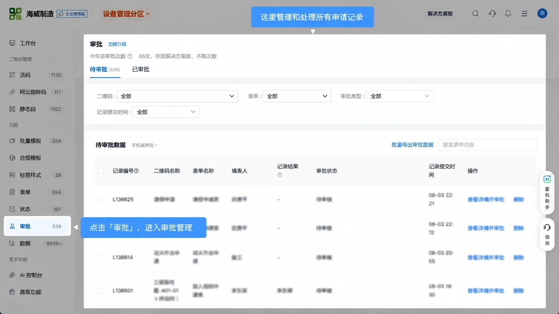
Task: Click the 1135 count badge beside 活码
Action: click(56, 75)
